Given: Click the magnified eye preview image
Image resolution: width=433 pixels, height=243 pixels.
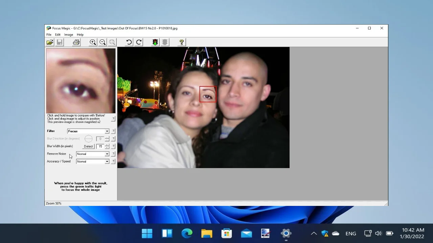Looking at the screenshot, I should click(x=81, y=81).
